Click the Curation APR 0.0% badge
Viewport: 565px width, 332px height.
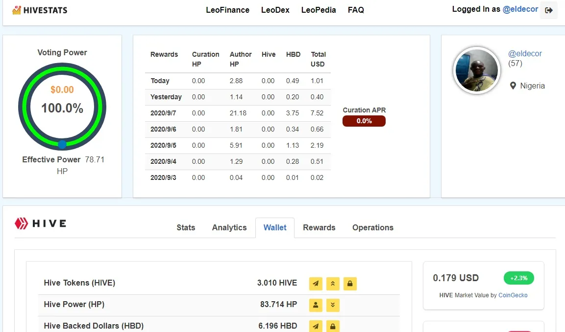pos(364,121)
